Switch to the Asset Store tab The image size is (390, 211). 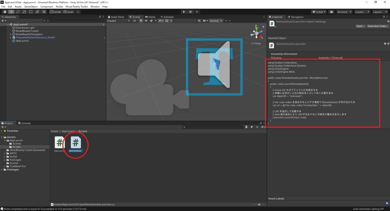116,17
